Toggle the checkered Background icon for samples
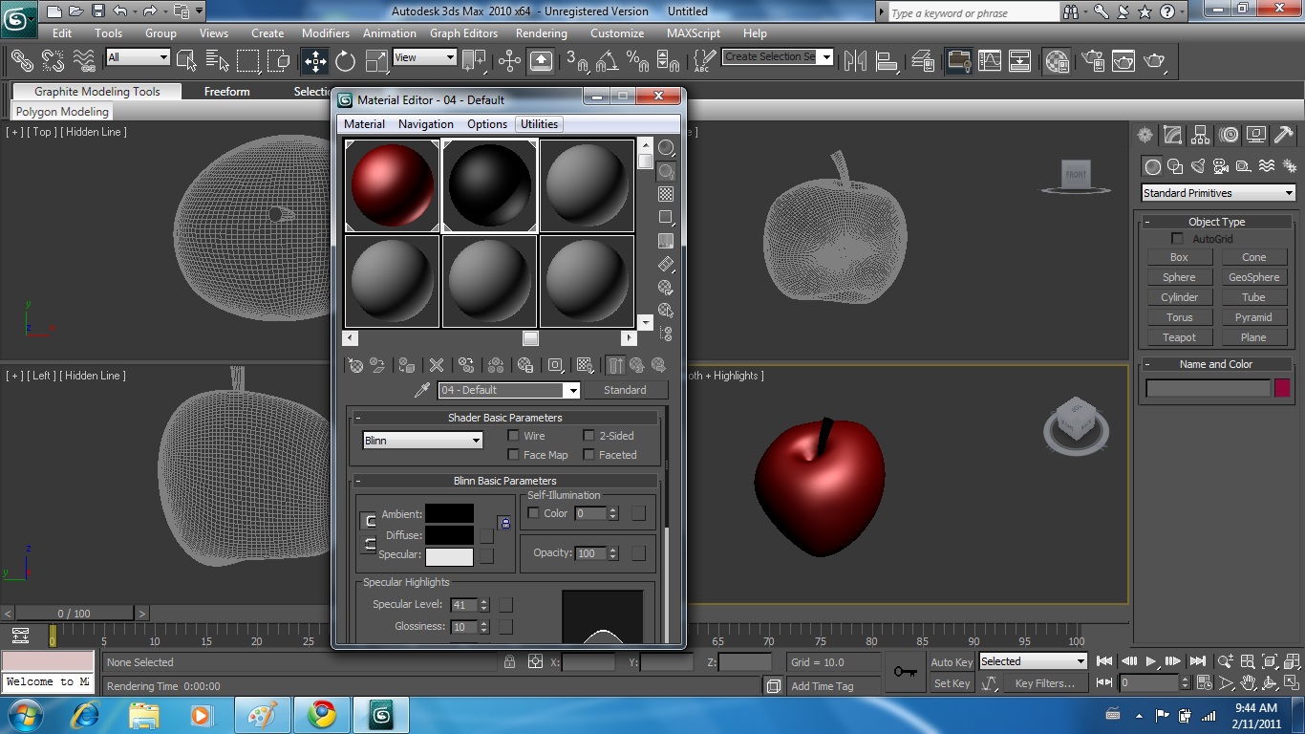The width and height of the screenshot is (1305, 734). (x=666, y=194)
